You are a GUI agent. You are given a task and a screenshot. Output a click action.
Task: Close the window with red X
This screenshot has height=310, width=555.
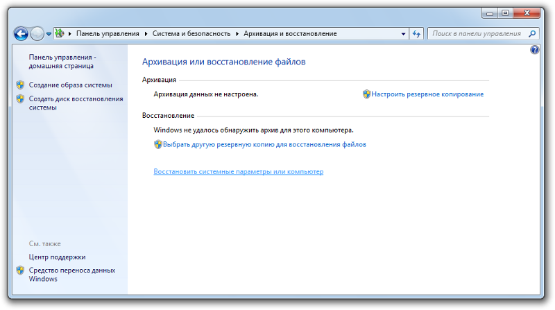tap(527, 13)
